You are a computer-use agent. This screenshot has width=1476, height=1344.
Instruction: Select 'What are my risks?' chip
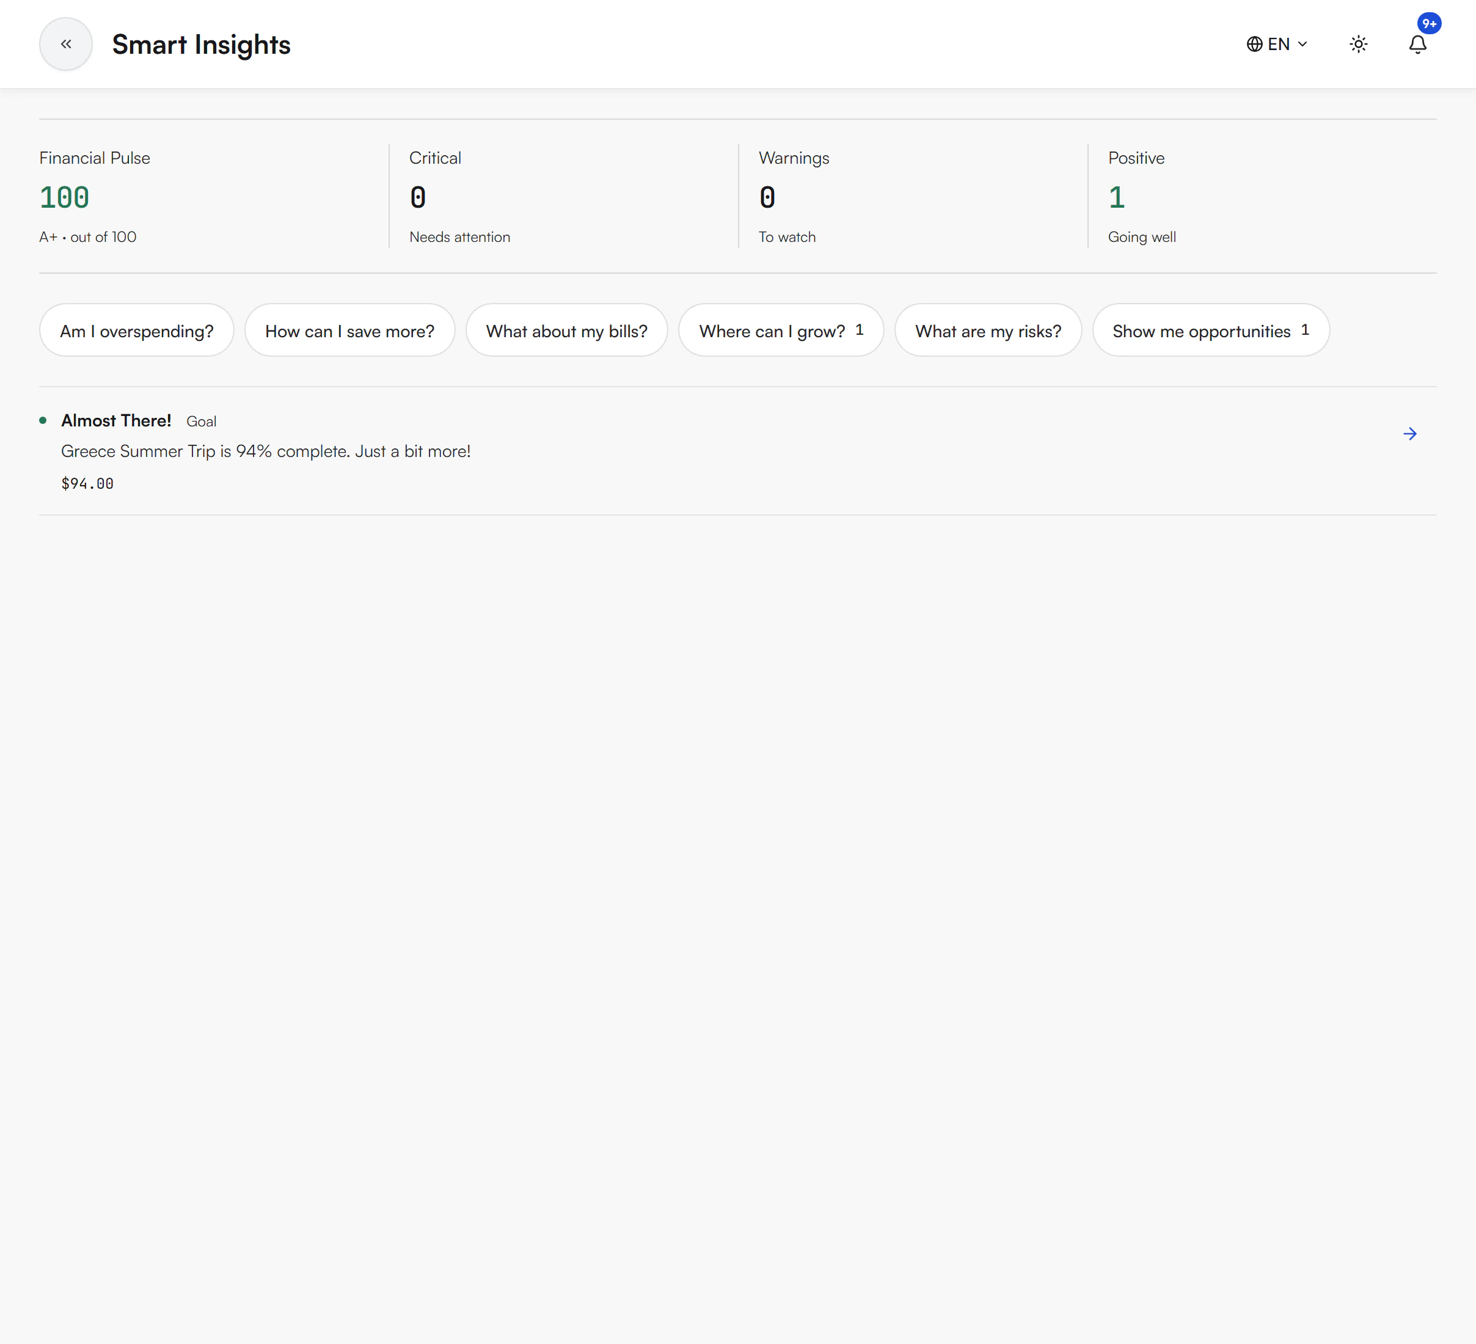[988, 330]
